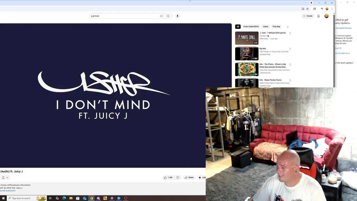Select the Pop-Rap filter chip
Screen dimensions: 357x201
point(276,27)
